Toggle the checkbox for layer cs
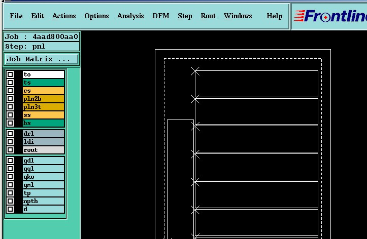This screenshot has height=239, width=367. (x=10, y=91)
